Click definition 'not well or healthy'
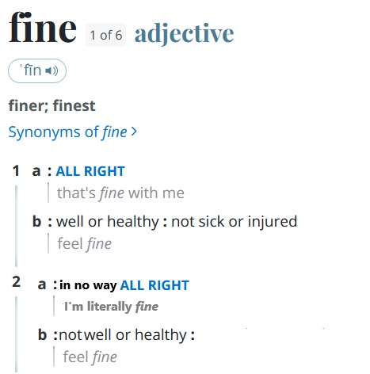 coord(123,335)
